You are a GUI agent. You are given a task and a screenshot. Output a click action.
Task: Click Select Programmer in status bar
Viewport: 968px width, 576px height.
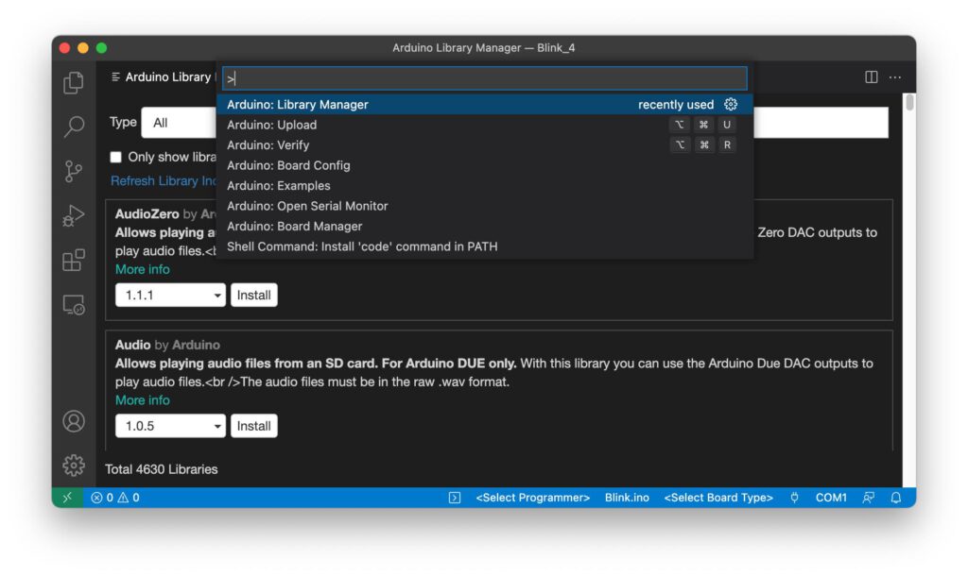coord(533,498)
